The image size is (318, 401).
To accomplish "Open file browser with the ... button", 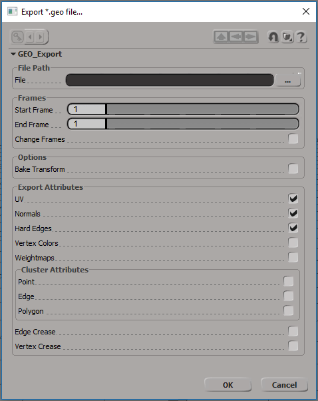I will coord(287,81).
